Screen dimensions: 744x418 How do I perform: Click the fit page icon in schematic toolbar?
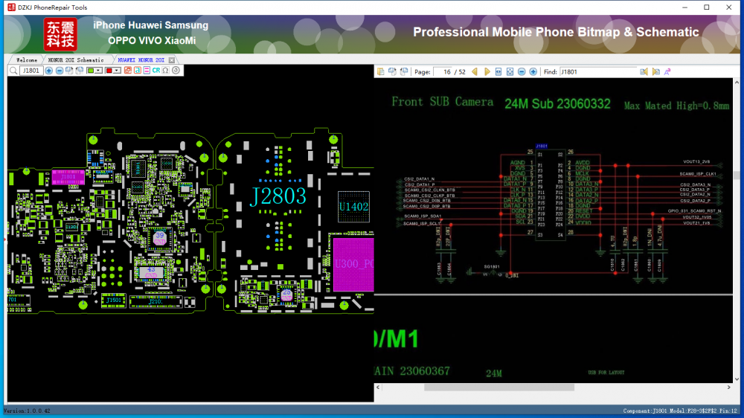point(510,71)
